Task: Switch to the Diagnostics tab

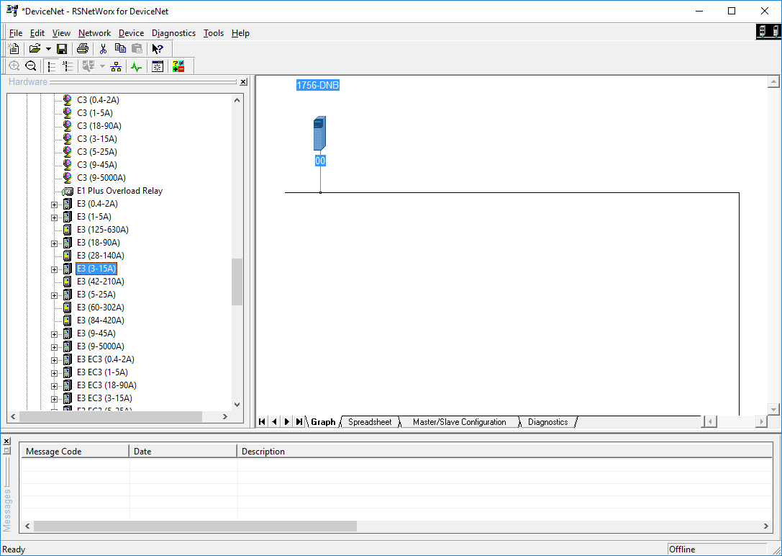Action: pos(547,422)
